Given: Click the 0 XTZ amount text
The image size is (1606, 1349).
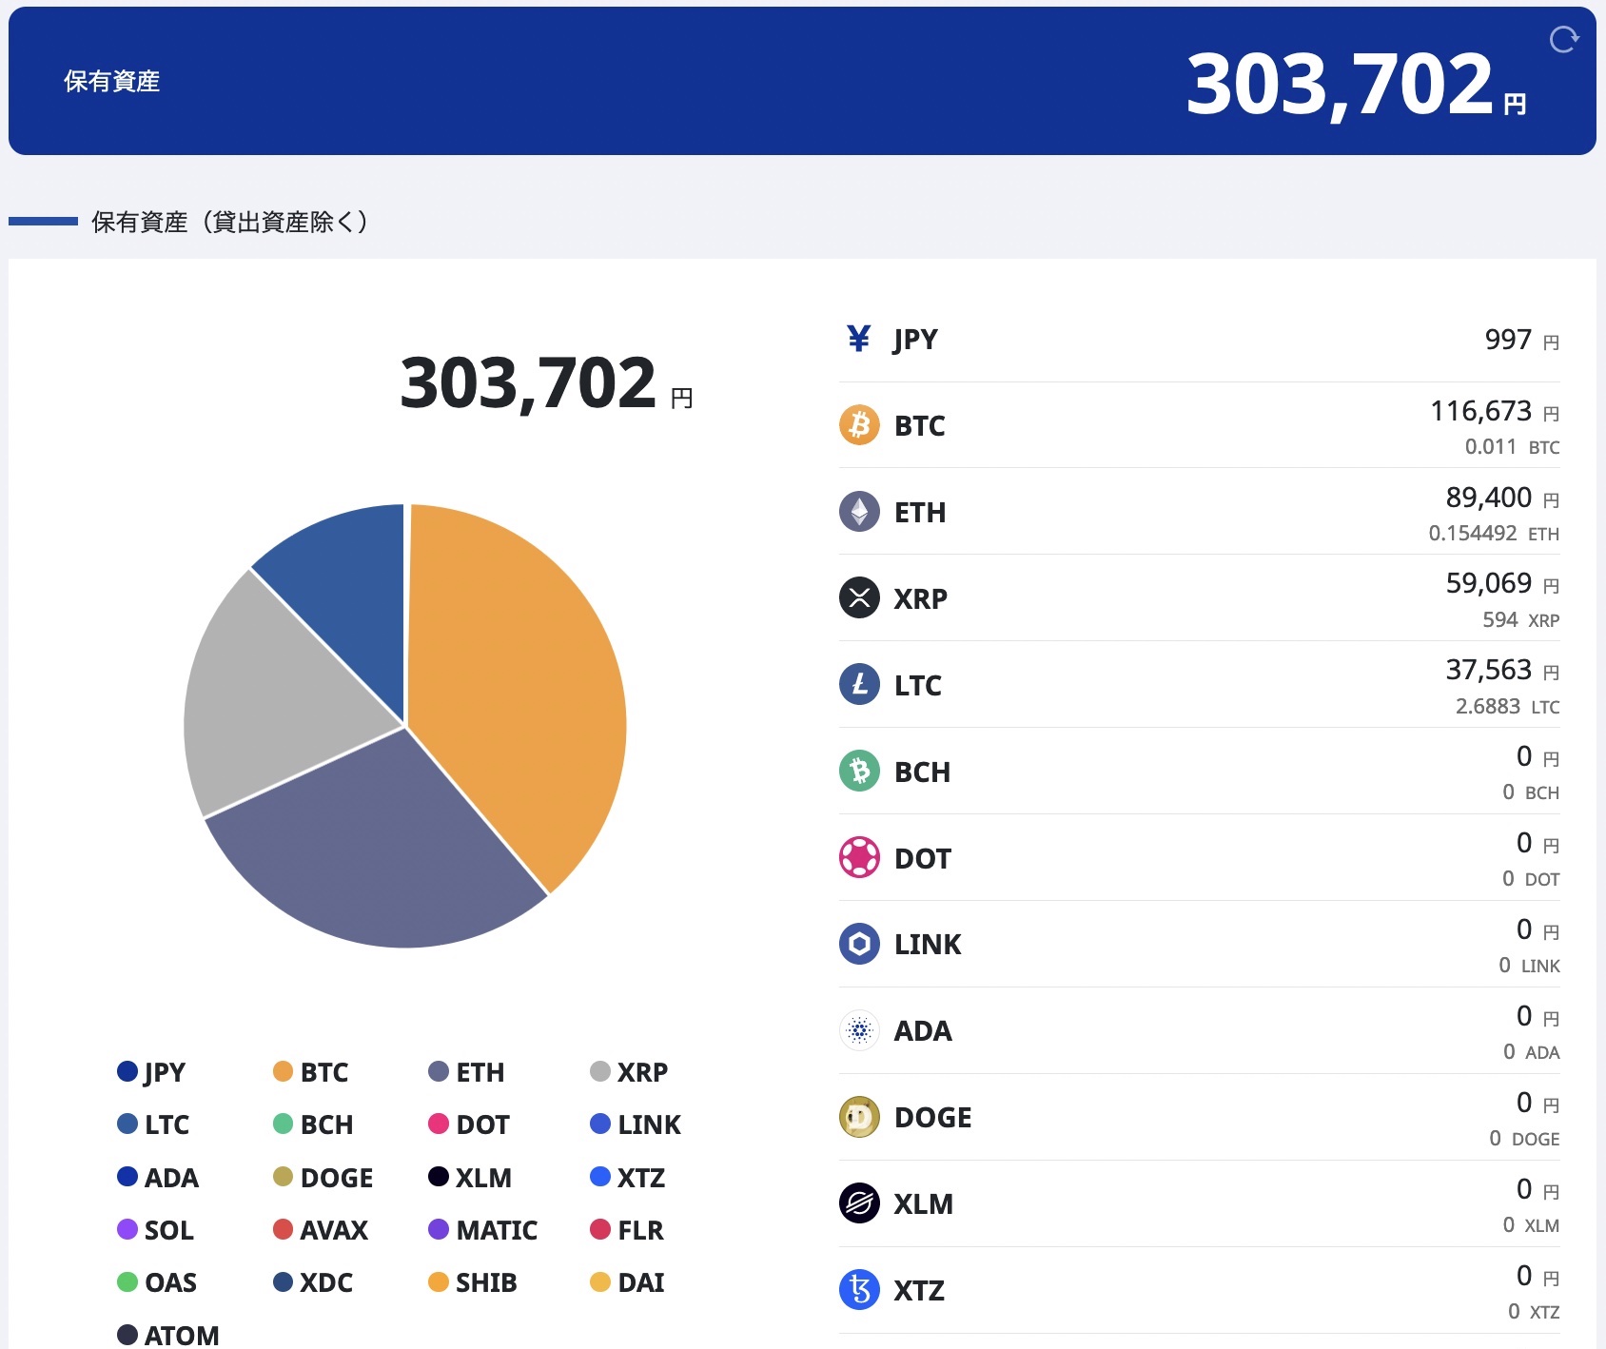Looking at the screenshot, I should click(x=1533, y=1312).
